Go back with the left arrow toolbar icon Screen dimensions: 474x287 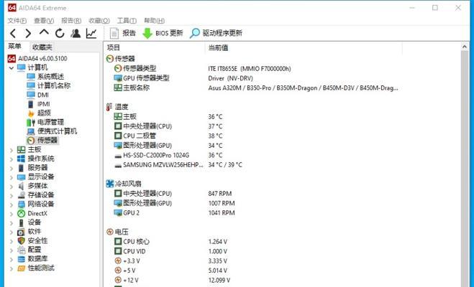(13, 33)
